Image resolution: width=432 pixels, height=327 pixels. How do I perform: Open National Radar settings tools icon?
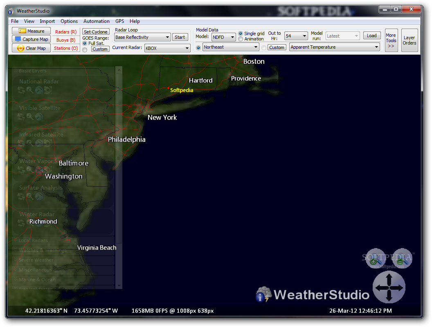(39, 90)
